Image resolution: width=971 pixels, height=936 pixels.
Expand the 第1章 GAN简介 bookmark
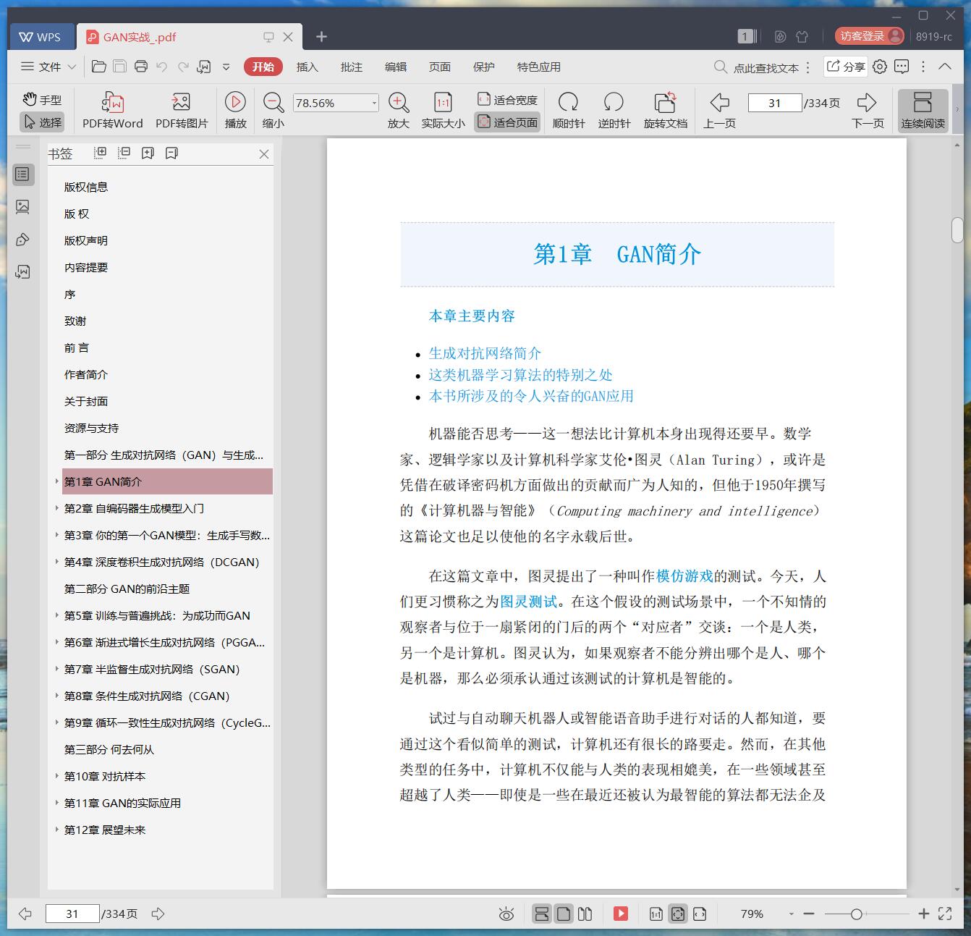pyautogui.click(x=57, y=481)
